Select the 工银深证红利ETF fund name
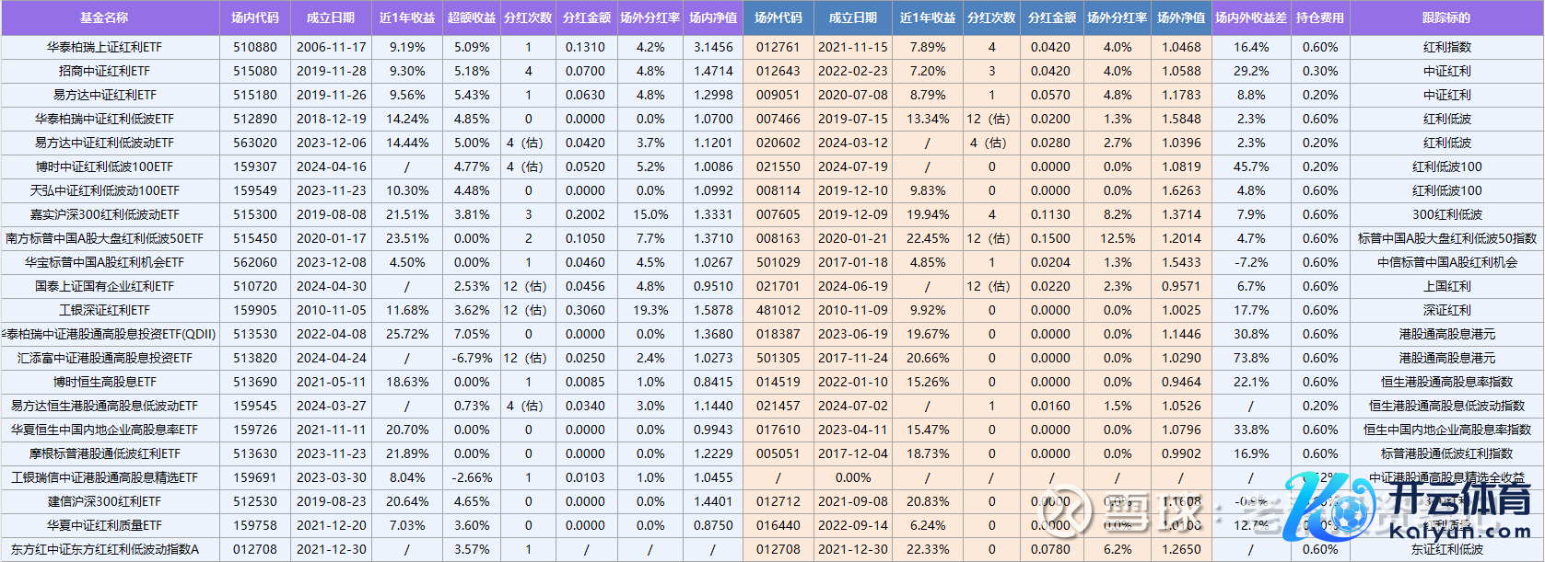 point(104,310)
